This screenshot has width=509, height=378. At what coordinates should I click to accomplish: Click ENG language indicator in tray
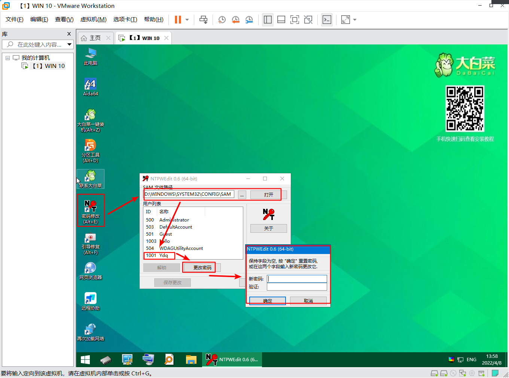tap(471, 360)
